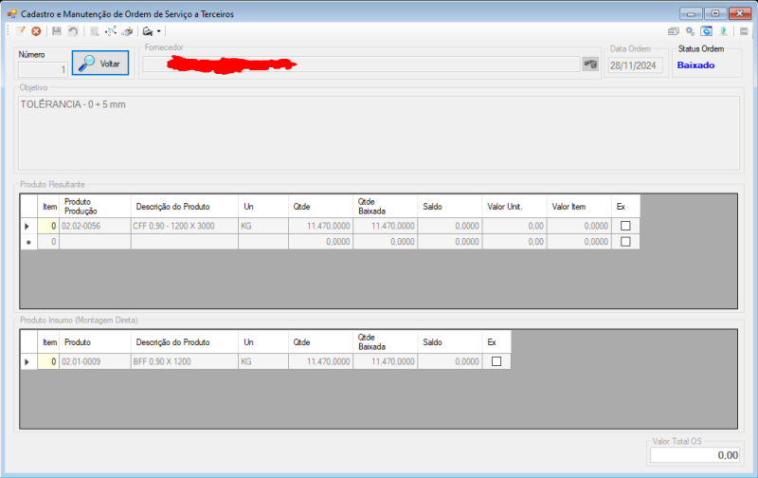The width and height of the screenshot is (758, 478).
Task: Click the Fornecedor text field
Action: [361, 64]
